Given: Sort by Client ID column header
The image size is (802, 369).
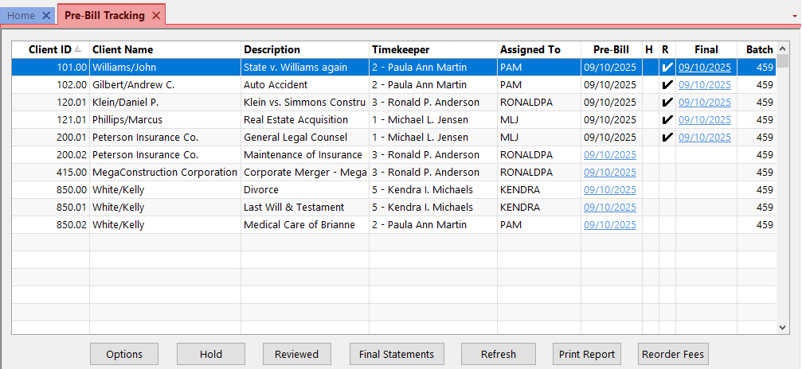Looking at the screenshot, I should 49,49.
